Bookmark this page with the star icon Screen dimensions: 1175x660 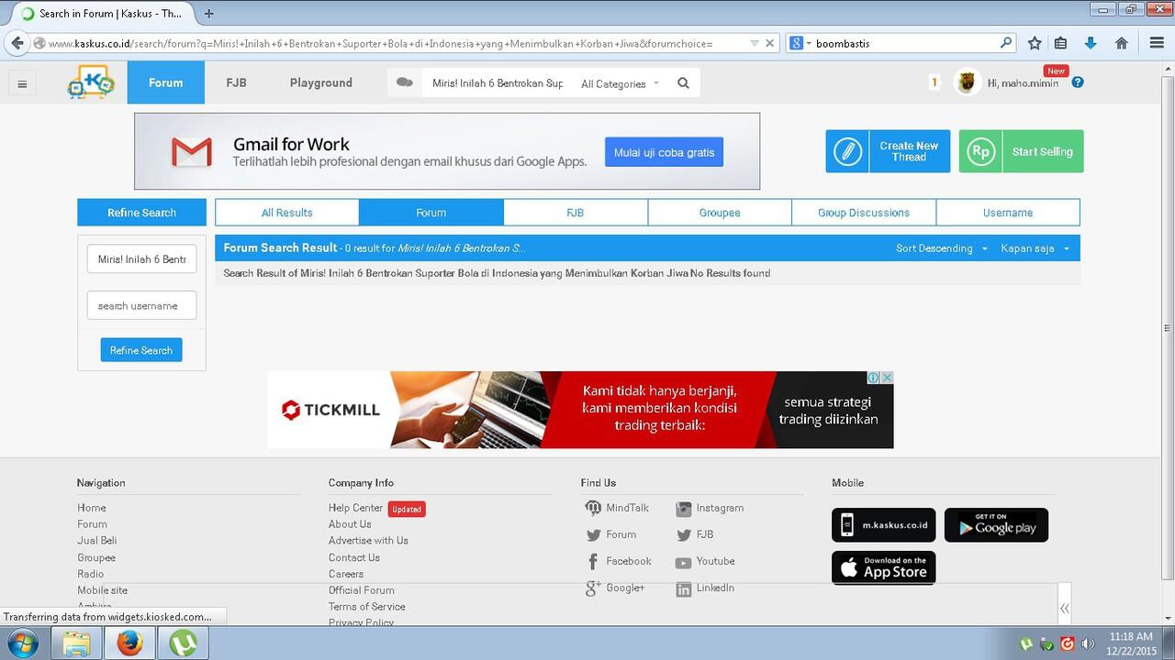pyautogui.click(x=1035, y=43)
